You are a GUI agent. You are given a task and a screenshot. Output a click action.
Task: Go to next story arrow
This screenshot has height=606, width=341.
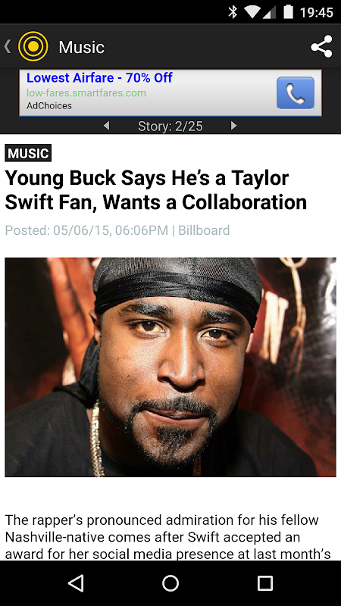coord(233,126)
